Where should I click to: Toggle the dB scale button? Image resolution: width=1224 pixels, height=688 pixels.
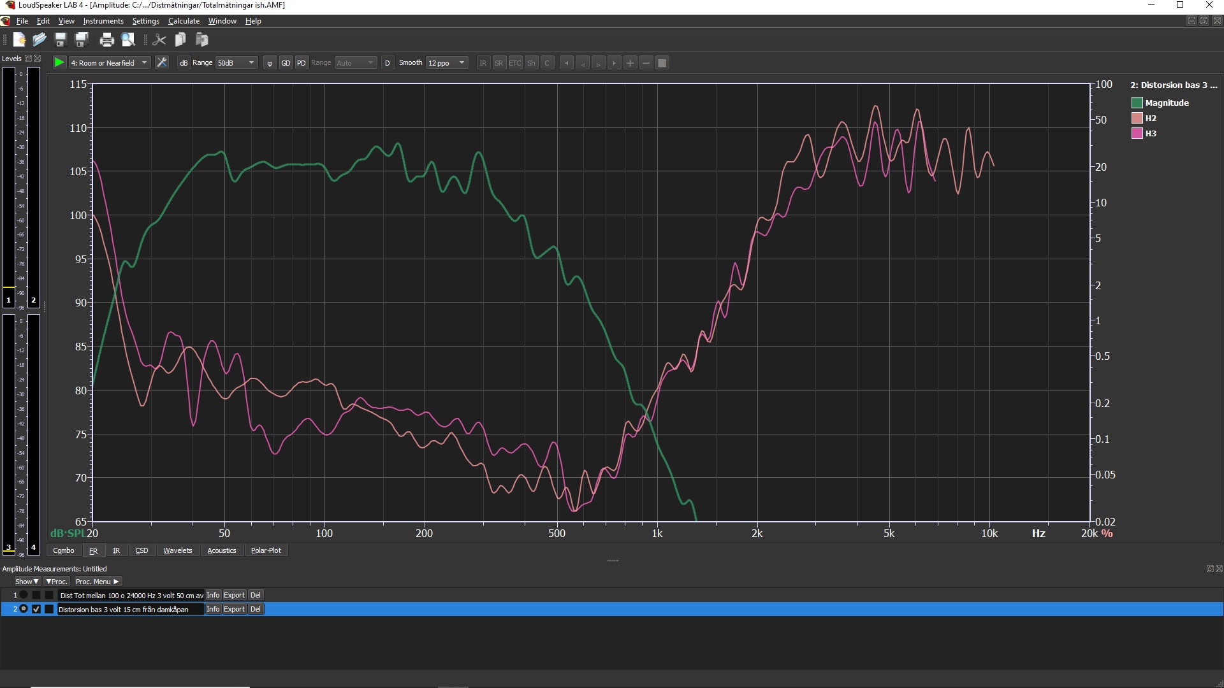point(184,62)
